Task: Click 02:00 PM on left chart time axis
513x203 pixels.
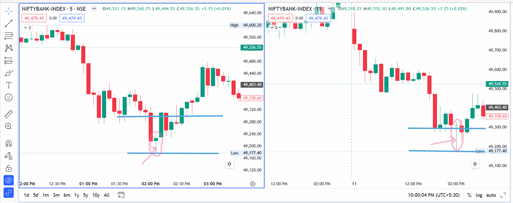Action: tap(151, 184)
